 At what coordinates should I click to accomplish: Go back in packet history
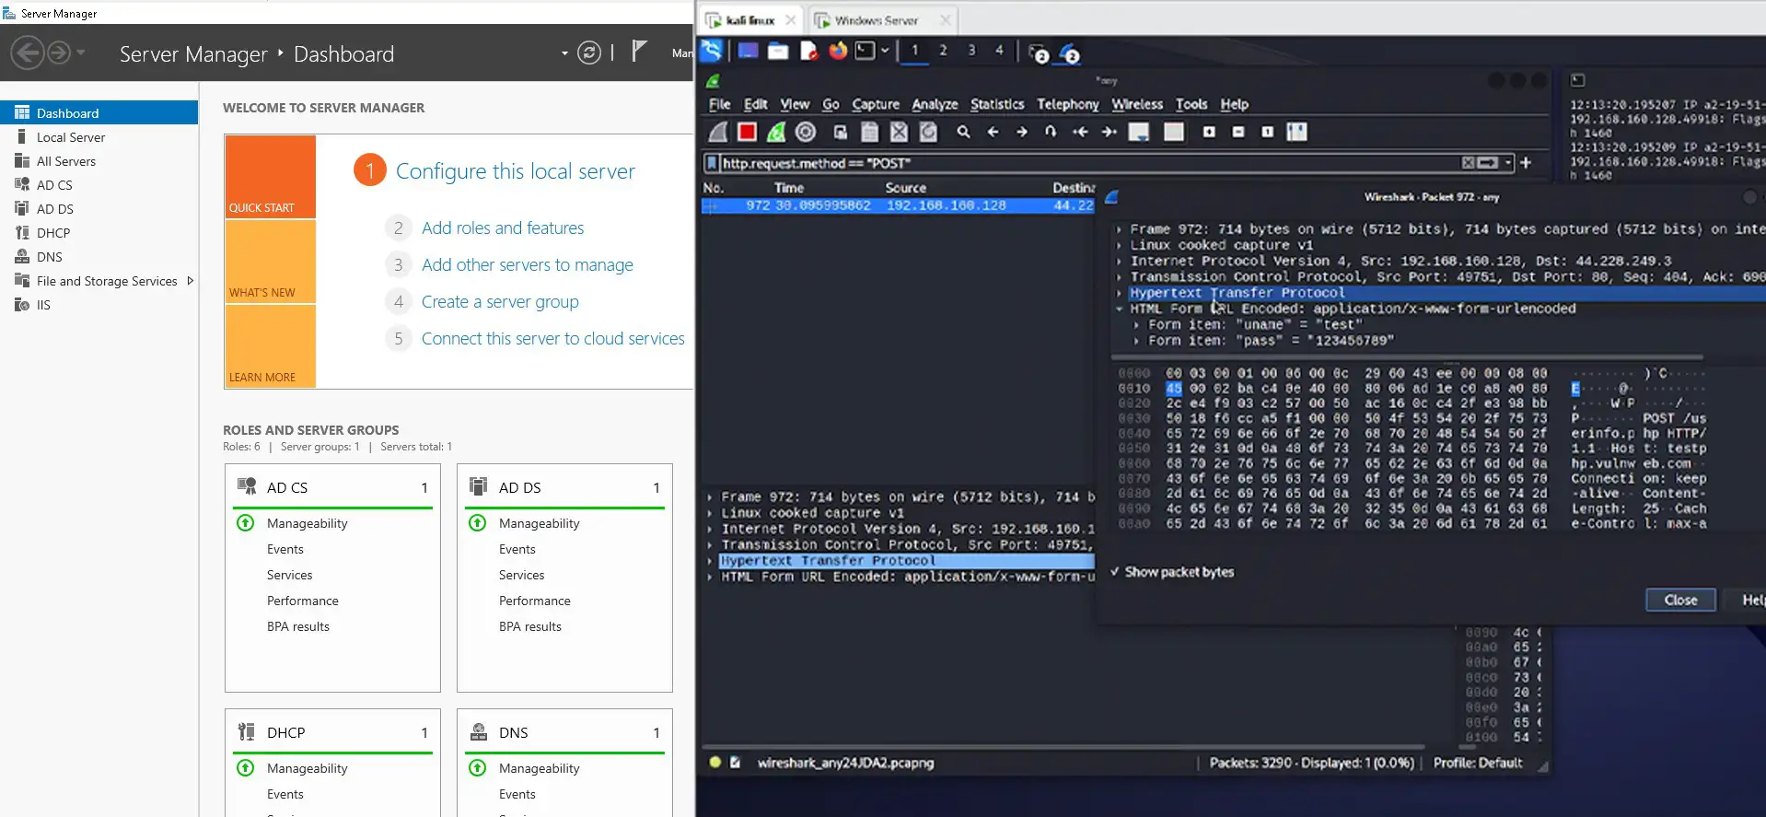[993, 133]
